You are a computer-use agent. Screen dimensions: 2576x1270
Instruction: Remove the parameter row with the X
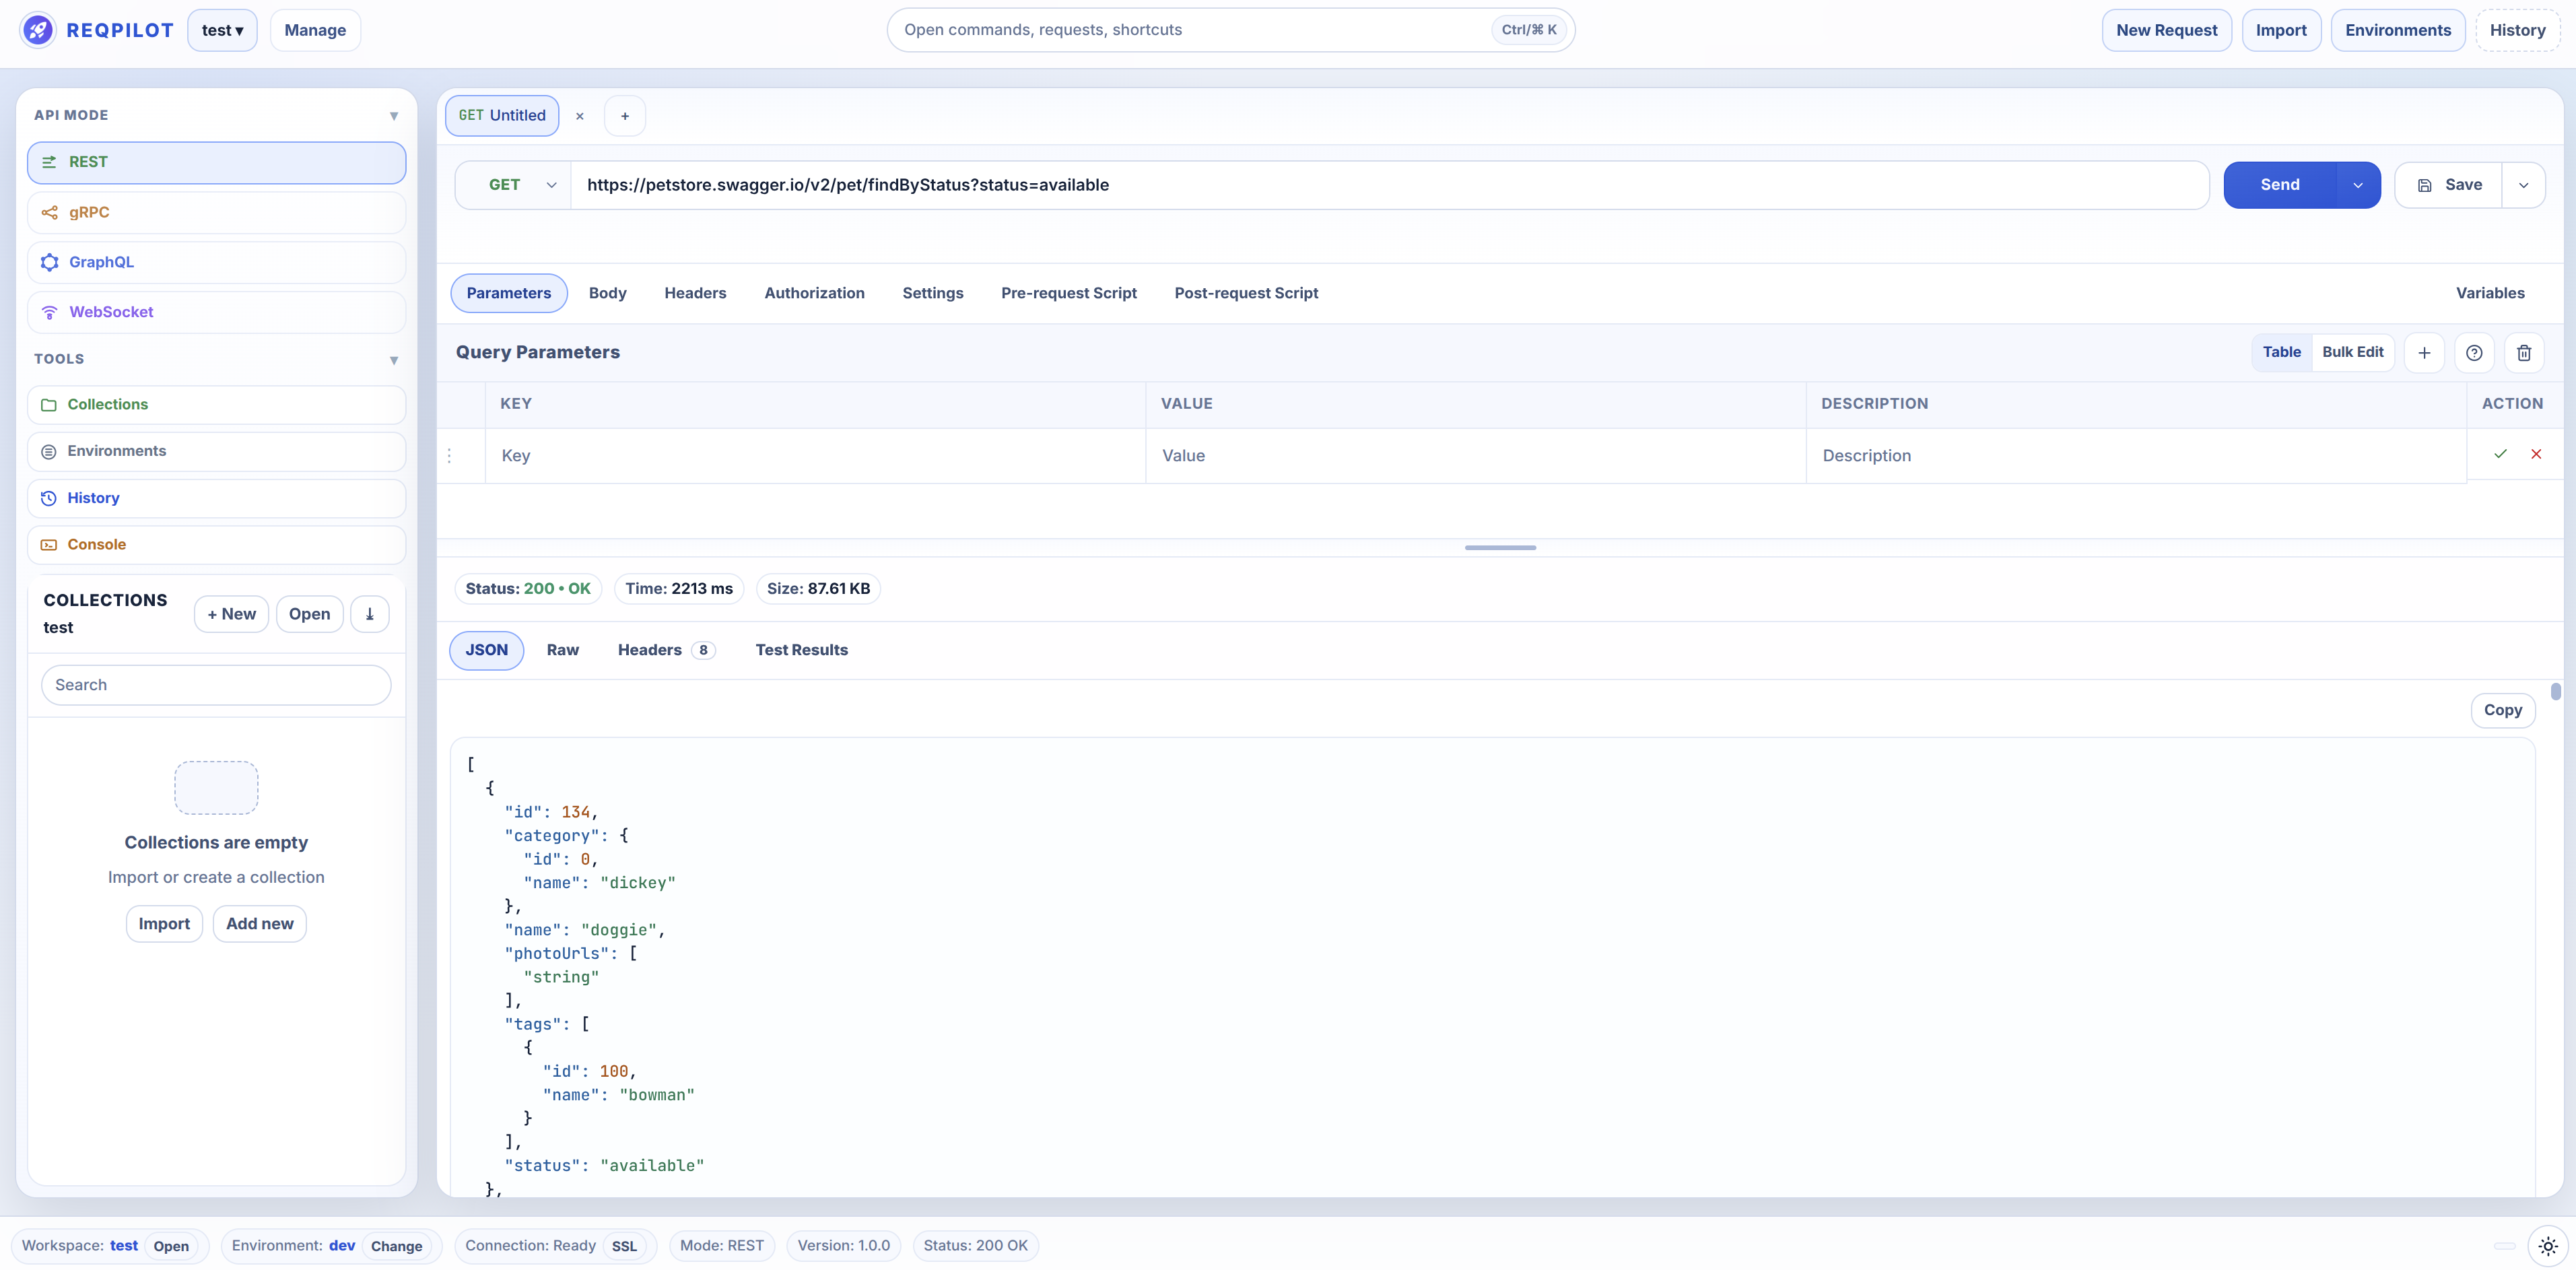(x=2537, y=454)
